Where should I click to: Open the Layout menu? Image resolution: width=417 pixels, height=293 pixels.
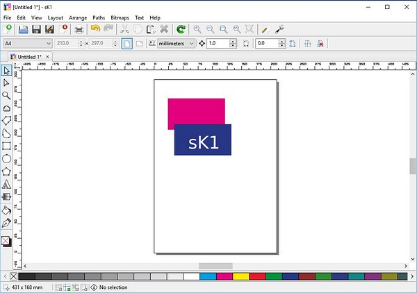click(56, 18)
